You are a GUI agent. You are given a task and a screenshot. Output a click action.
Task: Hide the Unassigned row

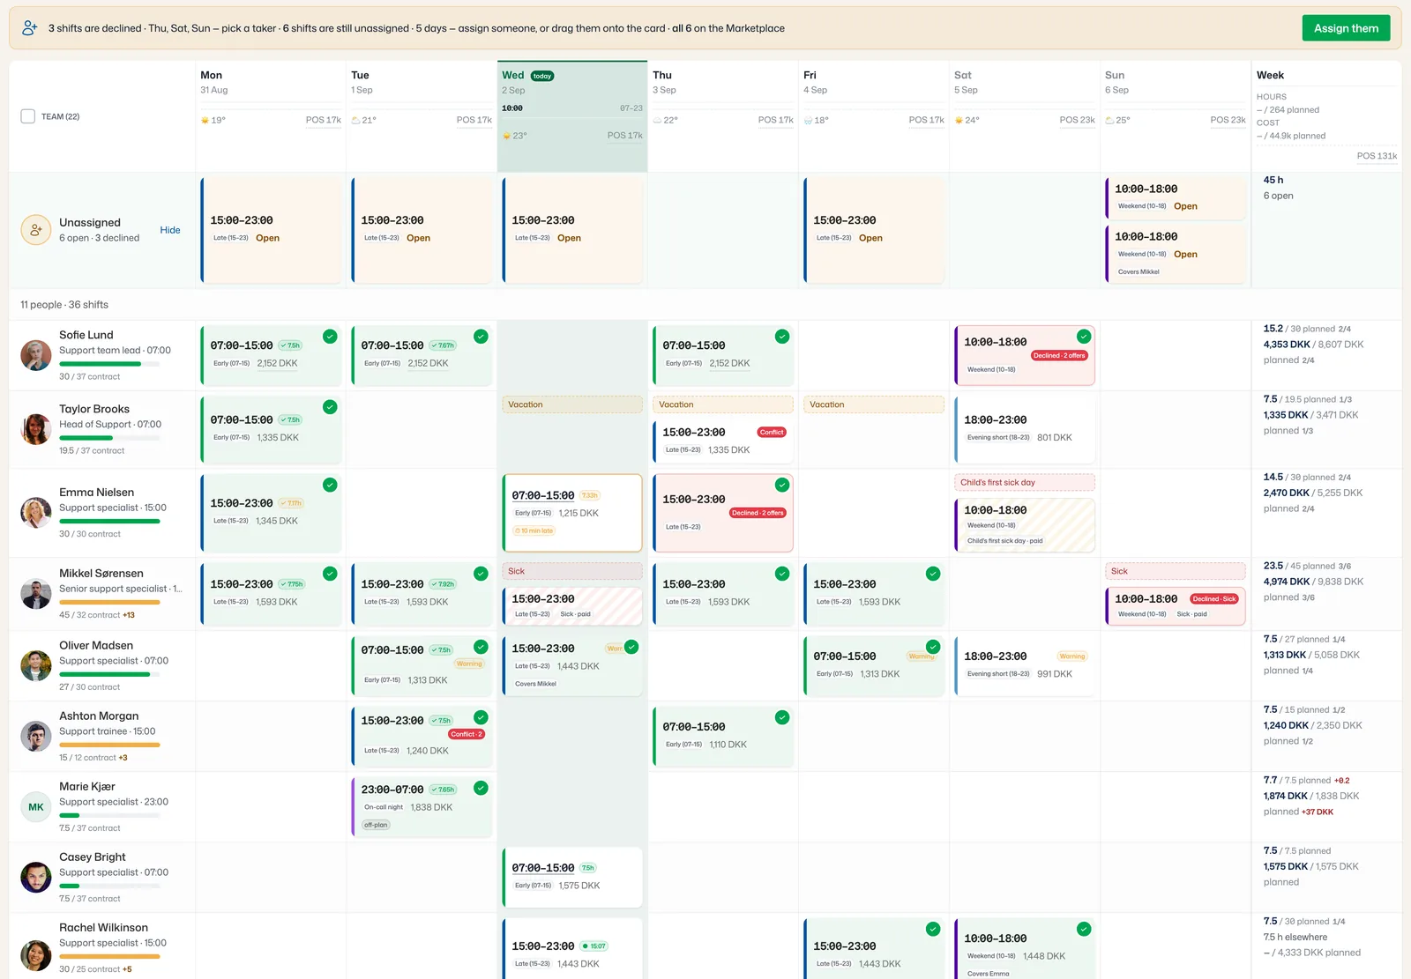tap(170, 230)
